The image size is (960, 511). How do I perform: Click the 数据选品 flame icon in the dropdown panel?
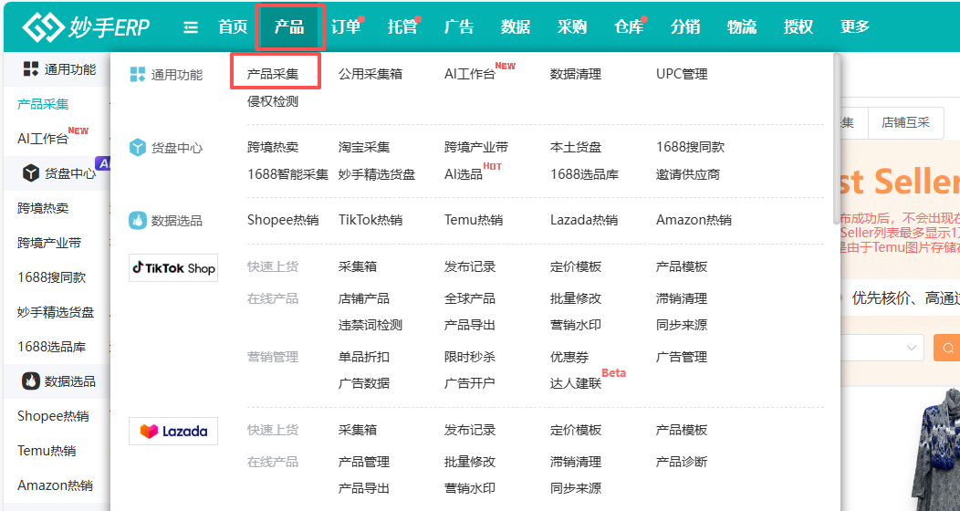pos(138,220)
